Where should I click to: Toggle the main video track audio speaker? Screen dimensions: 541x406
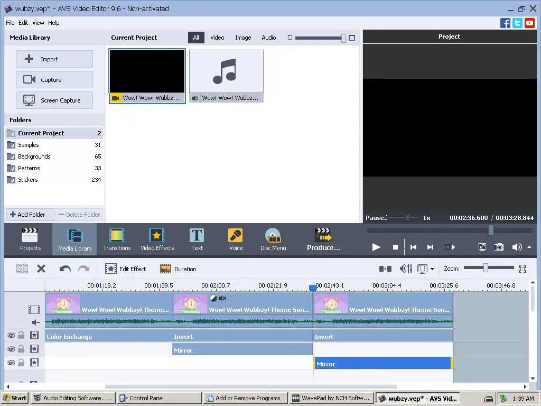(x=35, y=322)
